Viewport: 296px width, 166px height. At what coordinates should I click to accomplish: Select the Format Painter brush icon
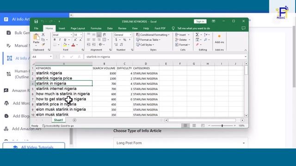[x=43, y=45]
